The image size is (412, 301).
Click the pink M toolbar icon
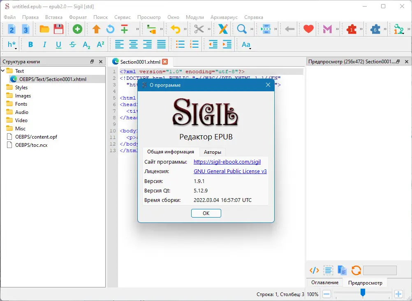[327, 29]
